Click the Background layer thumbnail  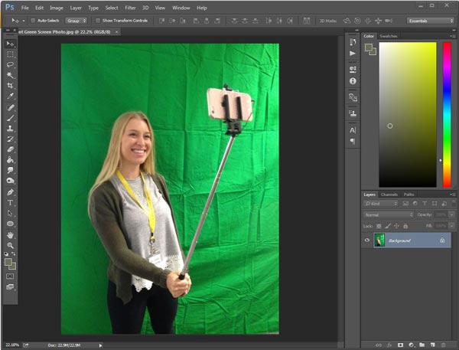379,240
